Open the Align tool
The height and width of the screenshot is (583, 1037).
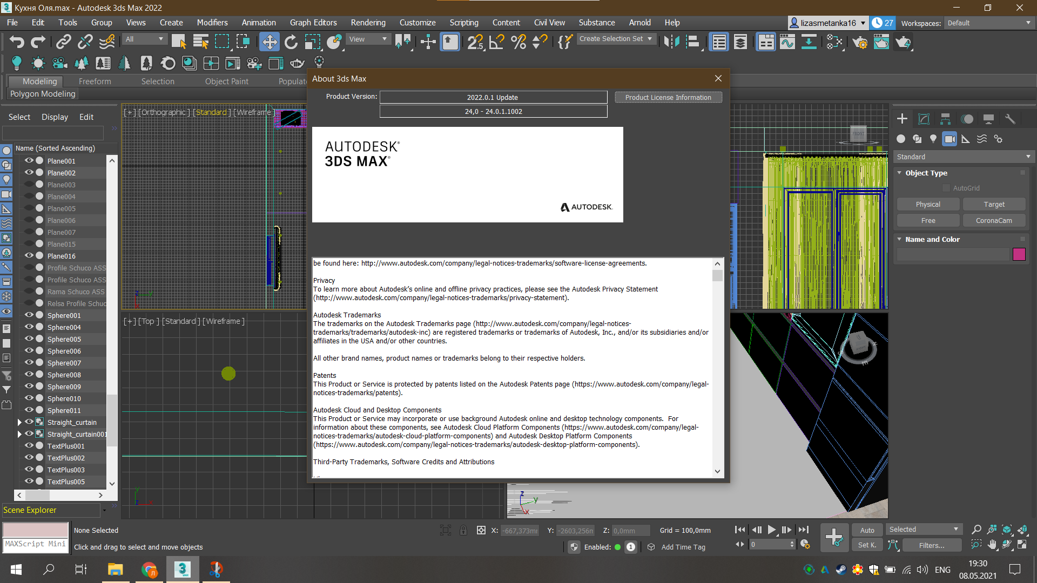coord(693,42)
